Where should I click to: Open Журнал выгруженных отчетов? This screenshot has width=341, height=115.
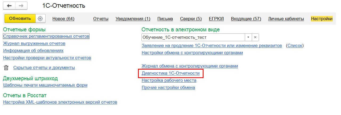(34, 43)
